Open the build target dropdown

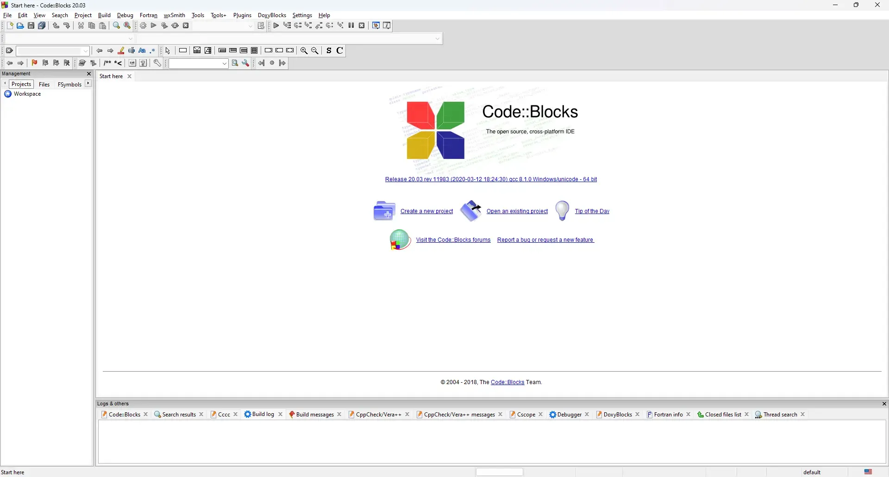(251, 26)
